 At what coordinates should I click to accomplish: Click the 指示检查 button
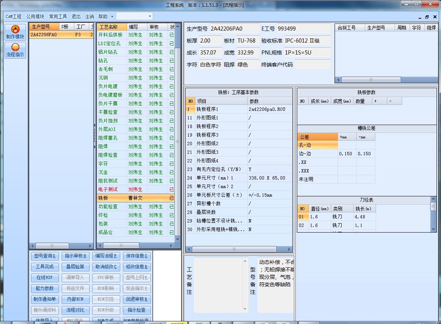click(137, 310)
